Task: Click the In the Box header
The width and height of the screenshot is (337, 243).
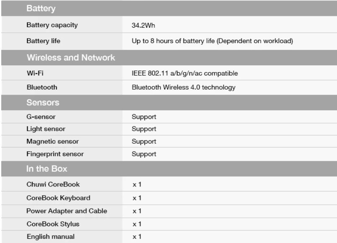Action: [47, 169]
